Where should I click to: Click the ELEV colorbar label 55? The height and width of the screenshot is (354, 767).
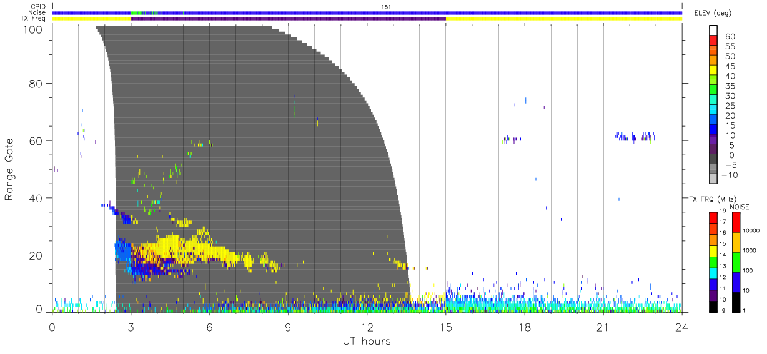coord(730,46)
